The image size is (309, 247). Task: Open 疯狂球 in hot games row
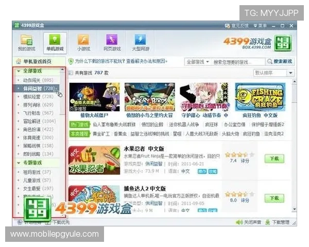[x=211, y=125]
